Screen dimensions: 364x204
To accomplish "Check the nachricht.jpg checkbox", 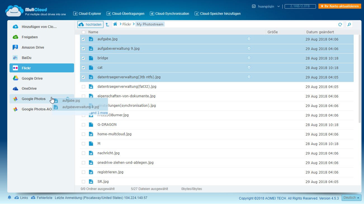I will pyautogui.click(x=83, y=153).
